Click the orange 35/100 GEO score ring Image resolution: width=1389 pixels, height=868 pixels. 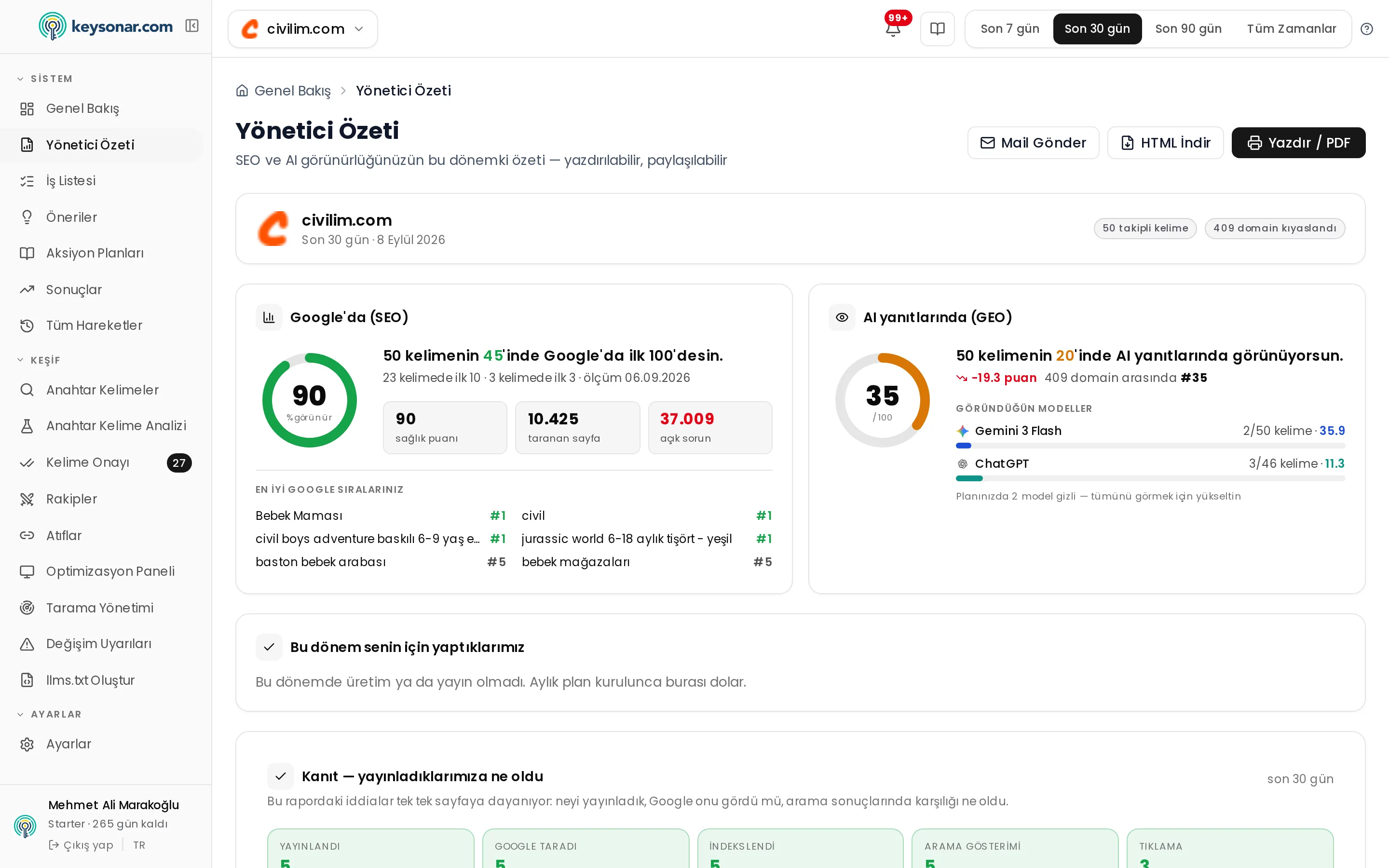[882, 400]
